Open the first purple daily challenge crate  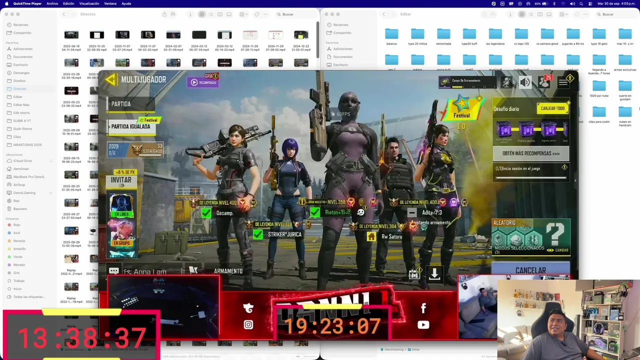pos(503,131)
